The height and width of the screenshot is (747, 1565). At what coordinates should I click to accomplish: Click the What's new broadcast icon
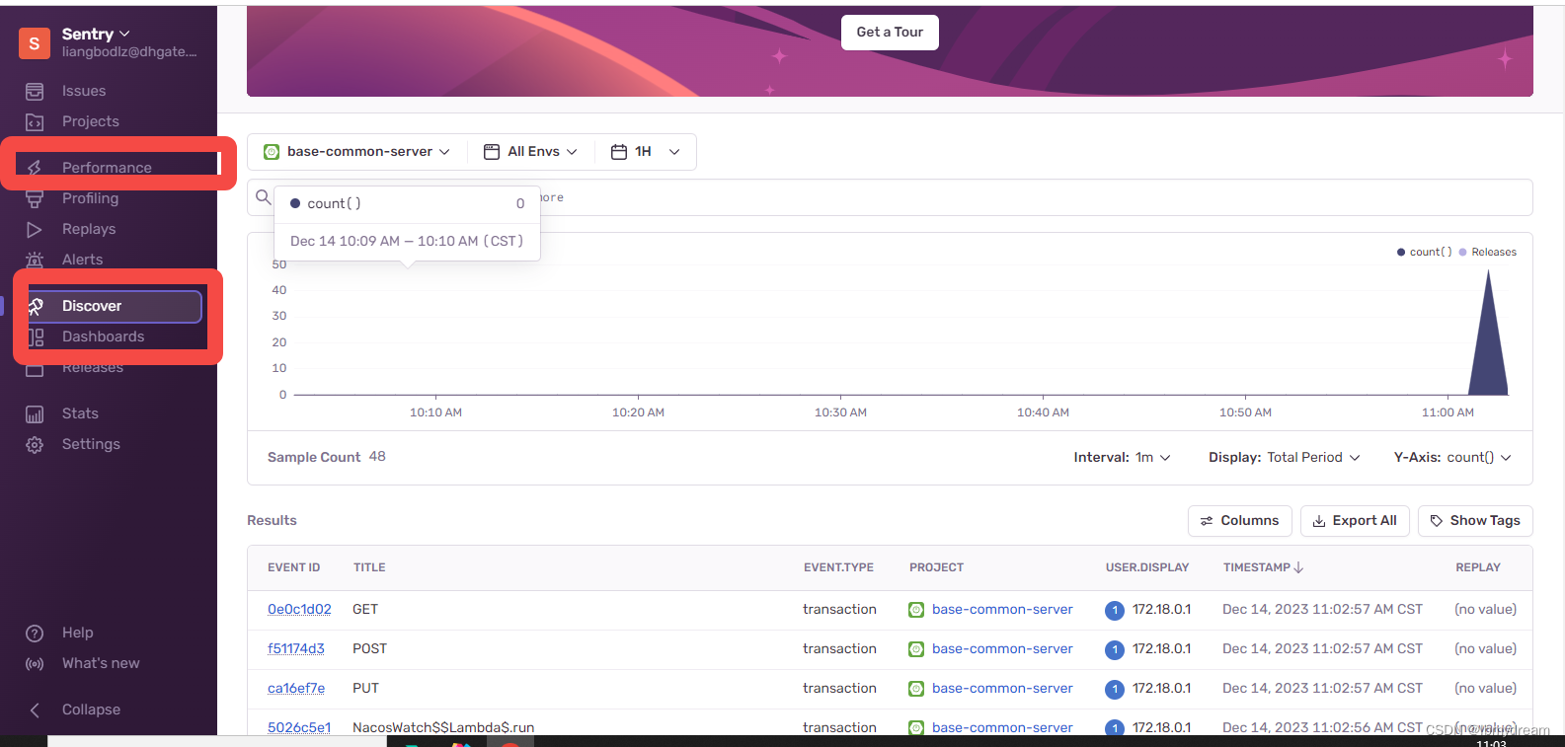coord(35,664)
